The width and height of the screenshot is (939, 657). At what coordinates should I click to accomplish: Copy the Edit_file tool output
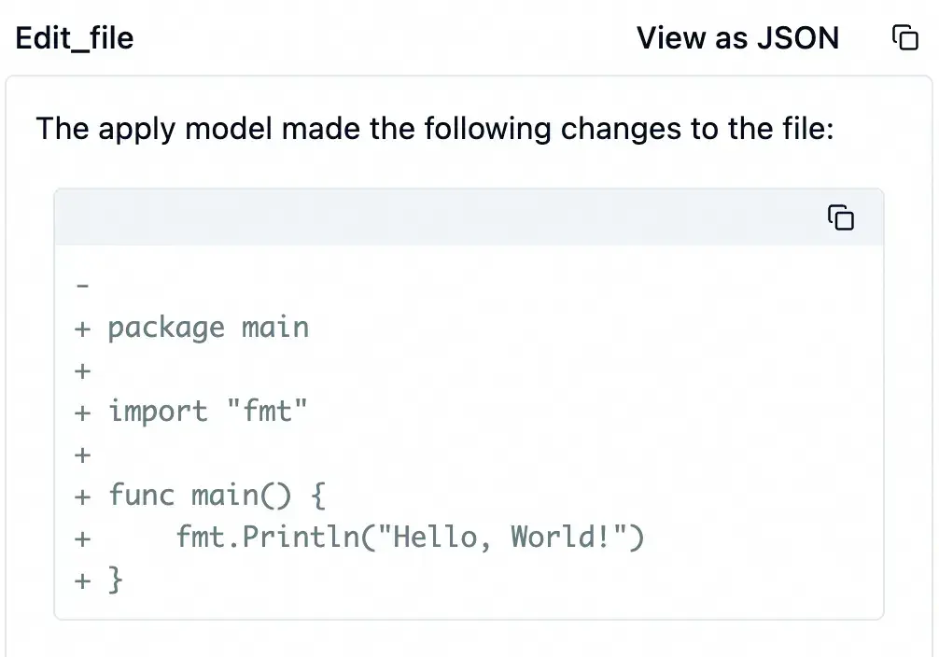pos(905,37)
